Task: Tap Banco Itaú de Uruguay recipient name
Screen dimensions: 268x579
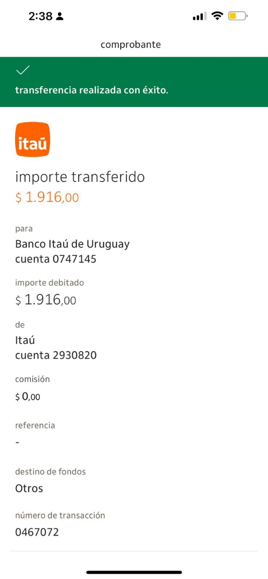Action: pos(72,244)
